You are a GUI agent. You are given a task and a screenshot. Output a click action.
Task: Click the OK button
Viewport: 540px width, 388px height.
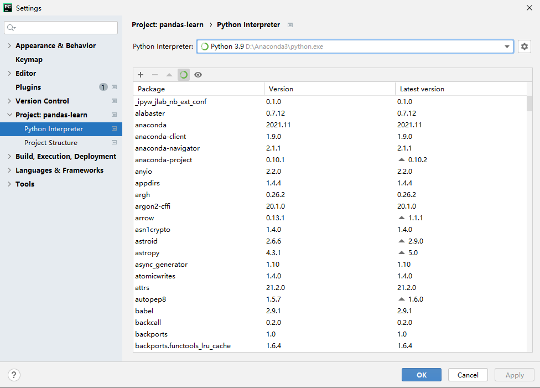pos(421,375)
